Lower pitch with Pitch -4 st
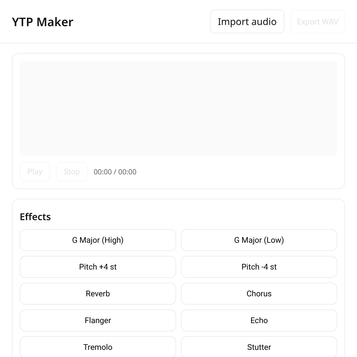This screenshot has height=357, width=357. click(259, 267)
